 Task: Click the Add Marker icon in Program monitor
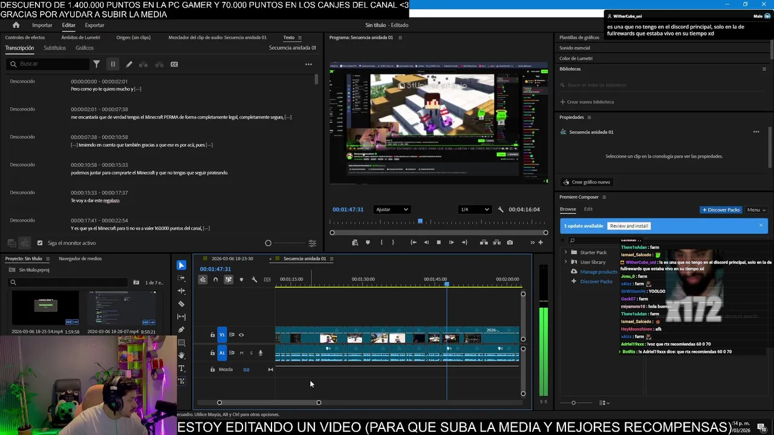click(x=368, y=242)
